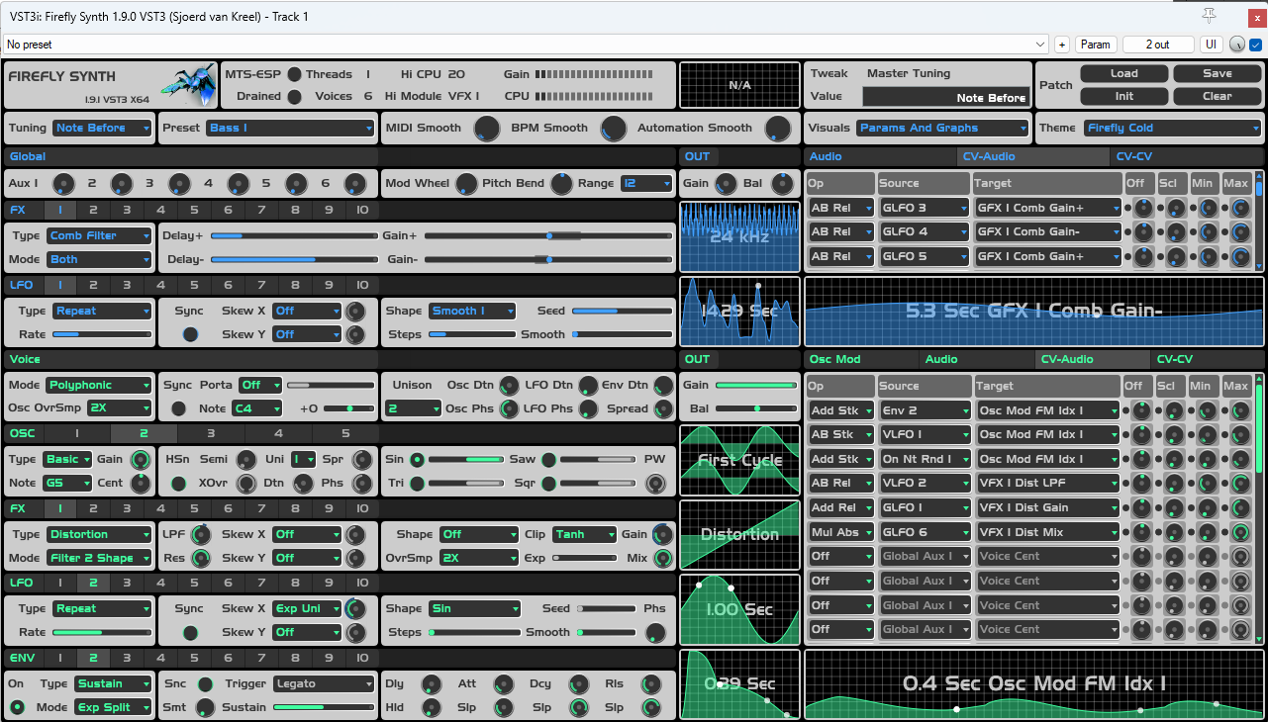Open the Visuals dropdown
The width and height of the screenshot is (1268, 722).
[942, 129]
